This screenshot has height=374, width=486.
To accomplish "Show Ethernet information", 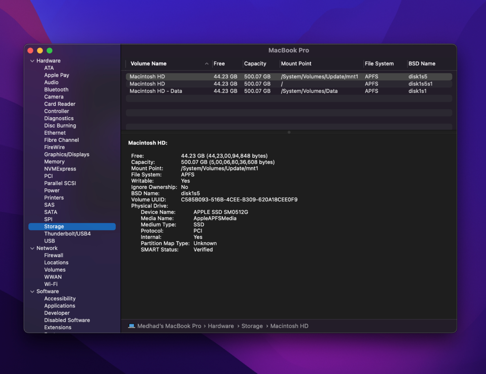I will coord(55,133).
